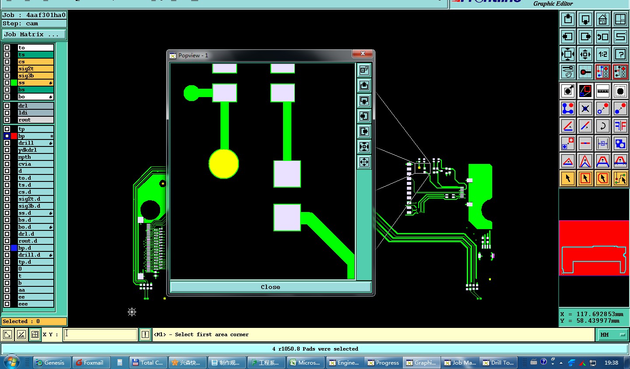Click the curved rotate arrow icon
Viewport: 630px width, 369px height.
[x=603, y=126]
